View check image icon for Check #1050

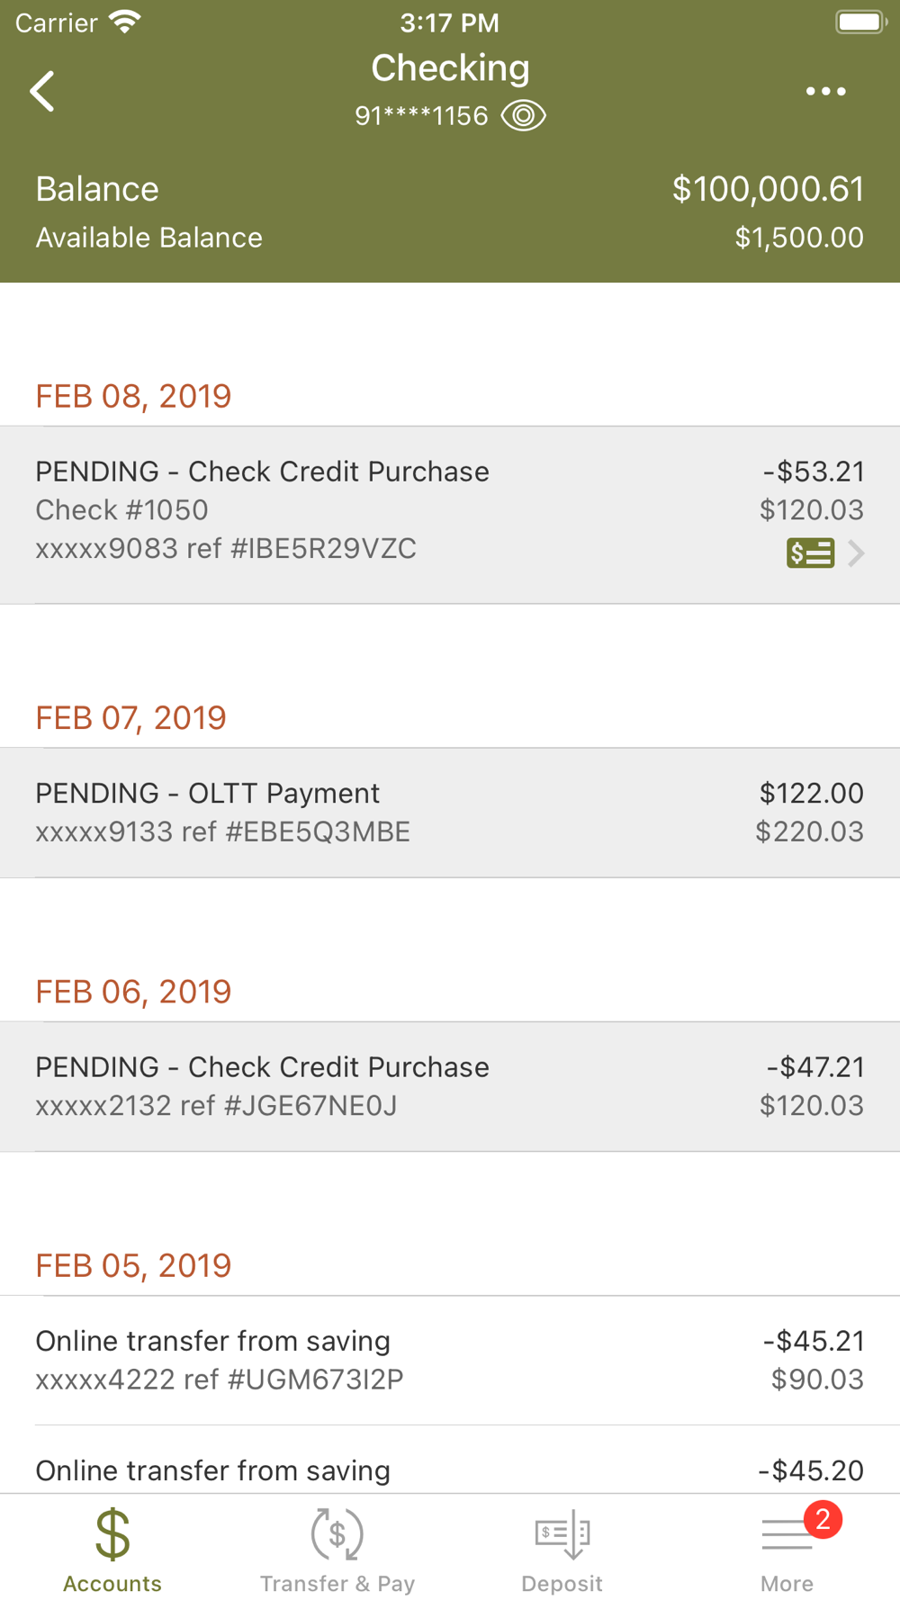click(810, 553)
